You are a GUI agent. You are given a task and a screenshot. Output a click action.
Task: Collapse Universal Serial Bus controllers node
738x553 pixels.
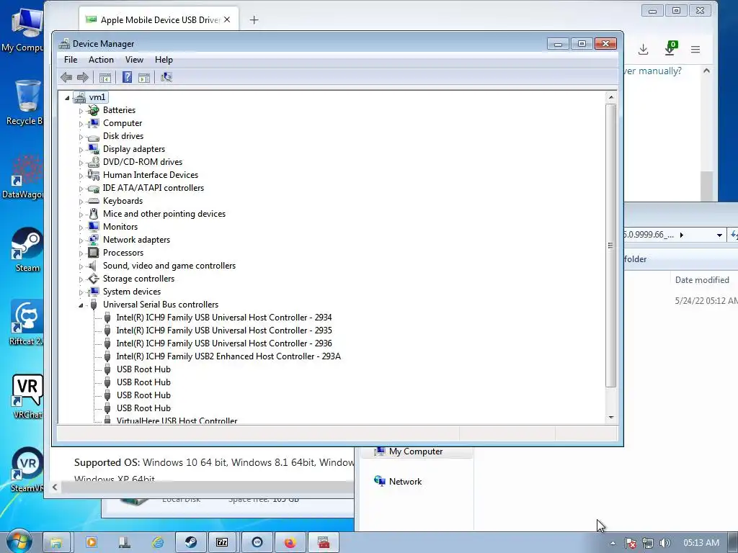pyautogui.click(x=81, y=305)
